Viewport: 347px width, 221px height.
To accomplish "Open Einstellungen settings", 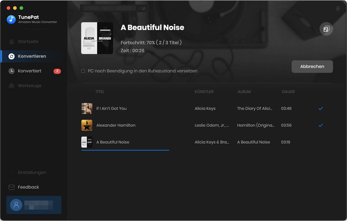I will [x=32, y=172].
